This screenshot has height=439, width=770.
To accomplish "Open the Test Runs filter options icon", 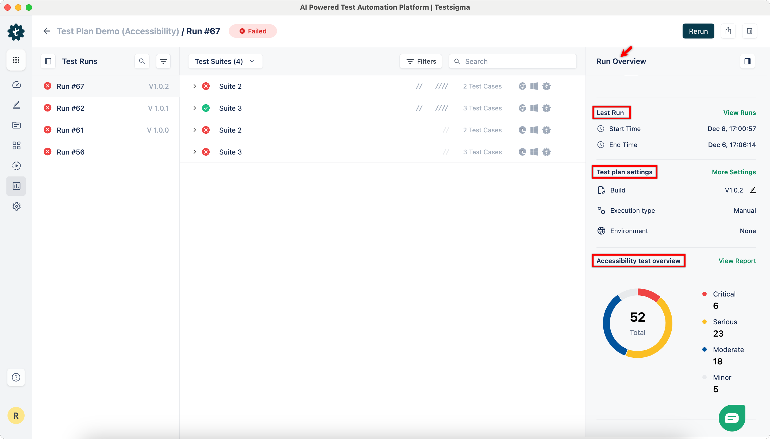I will (163, 61).
